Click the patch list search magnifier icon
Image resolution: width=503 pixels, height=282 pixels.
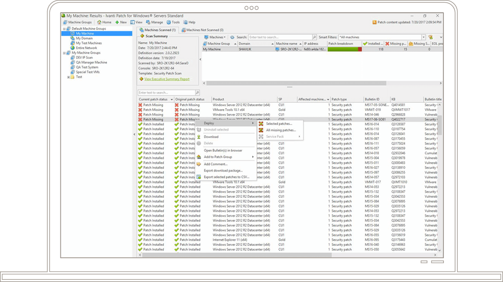197,93
